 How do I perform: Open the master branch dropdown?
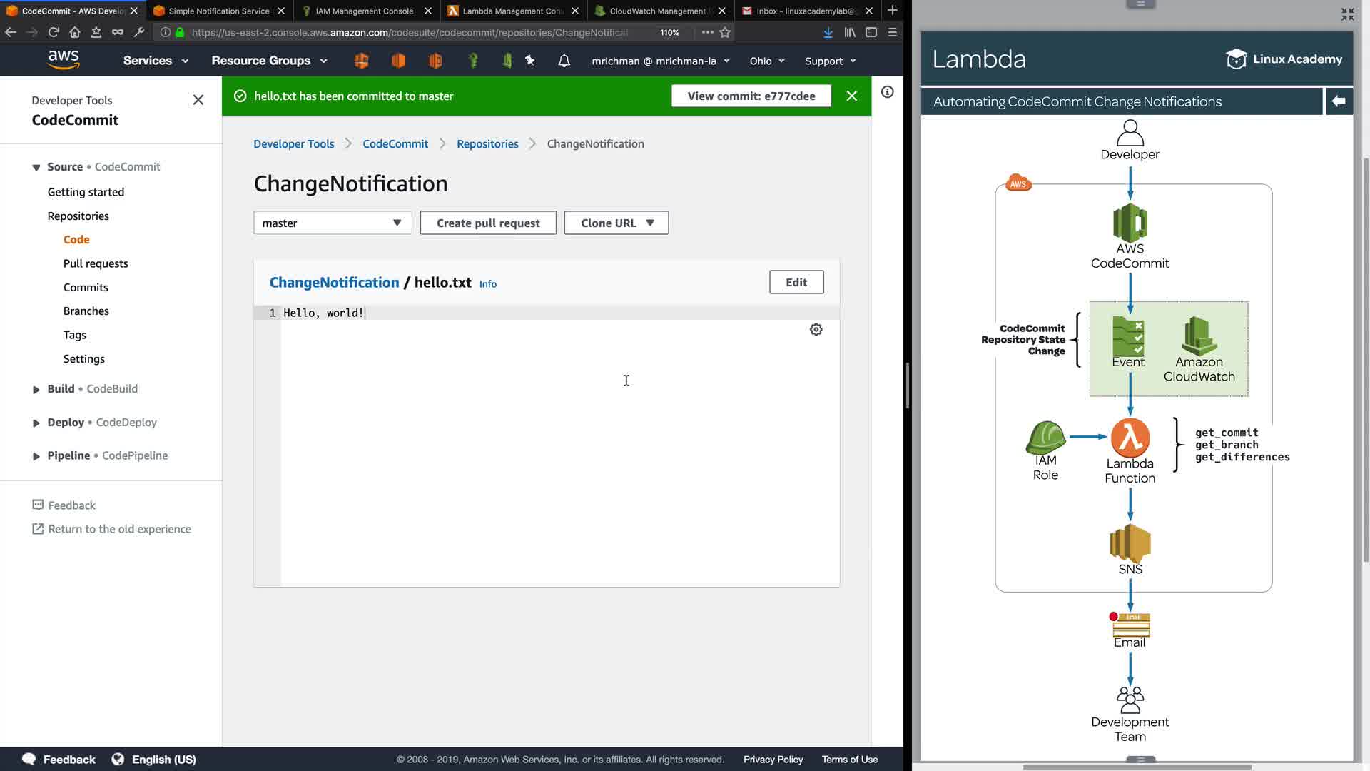pyautogui.click(x=333, y=223)
